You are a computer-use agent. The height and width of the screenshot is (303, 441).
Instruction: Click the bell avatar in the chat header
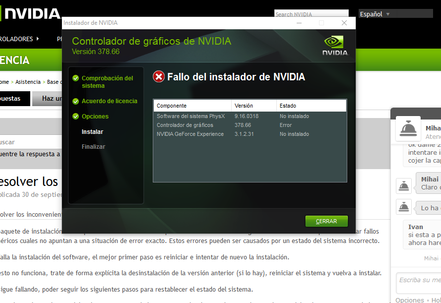click(408, 129)
